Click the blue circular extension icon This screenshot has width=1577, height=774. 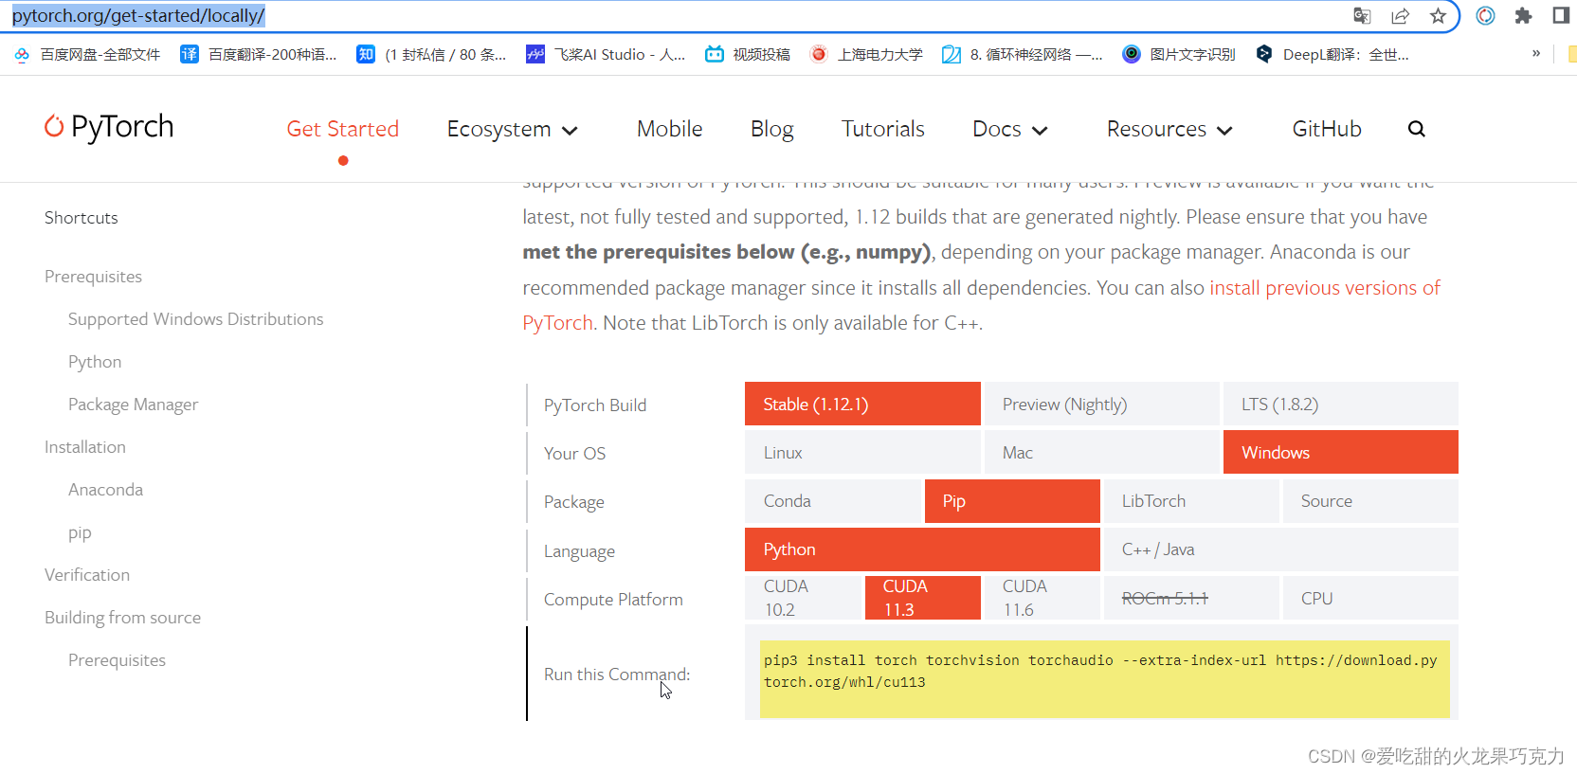1485,15
